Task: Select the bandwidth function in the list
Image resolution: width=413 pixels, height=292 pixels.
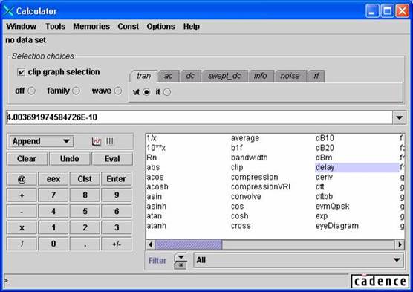Action: [x=249, y=158]
